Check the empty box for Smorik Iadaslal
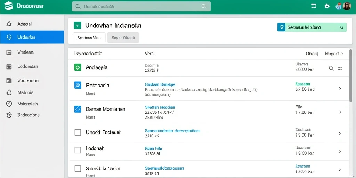Image resolution: width=356 pixels, height=178 pixels. 78,169
